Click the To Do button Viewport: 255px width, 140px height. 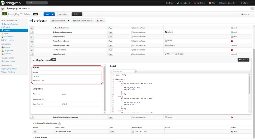pos(77,14)
